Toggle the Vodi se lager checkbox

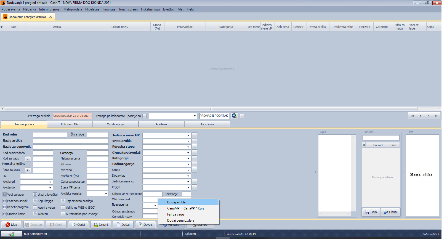(5, 195)
